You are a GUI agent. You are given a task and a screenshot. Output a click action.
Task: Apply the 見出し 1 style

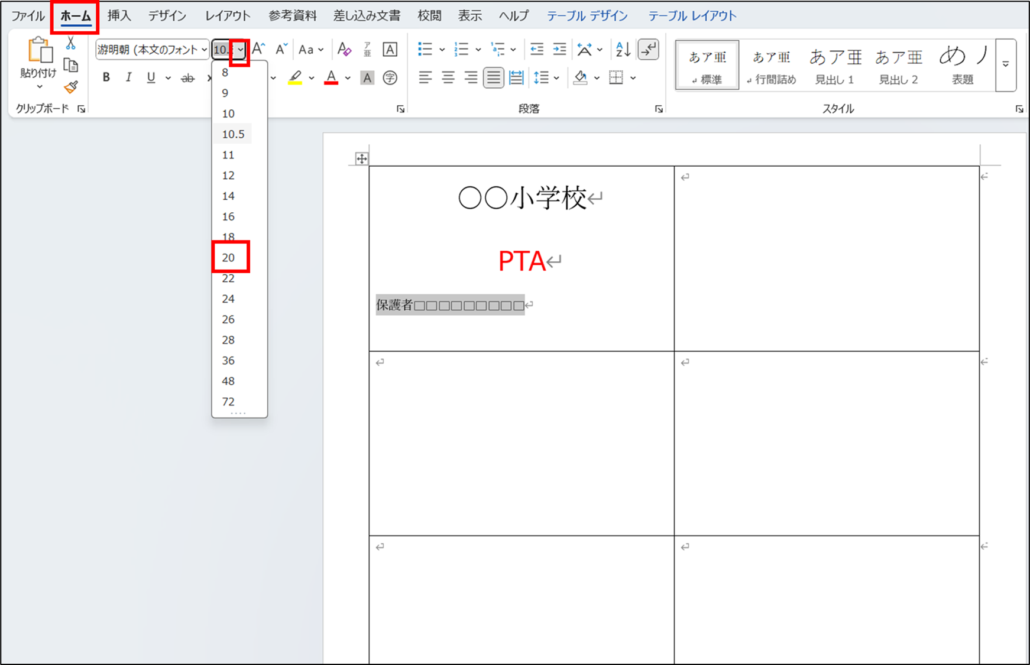835,65
